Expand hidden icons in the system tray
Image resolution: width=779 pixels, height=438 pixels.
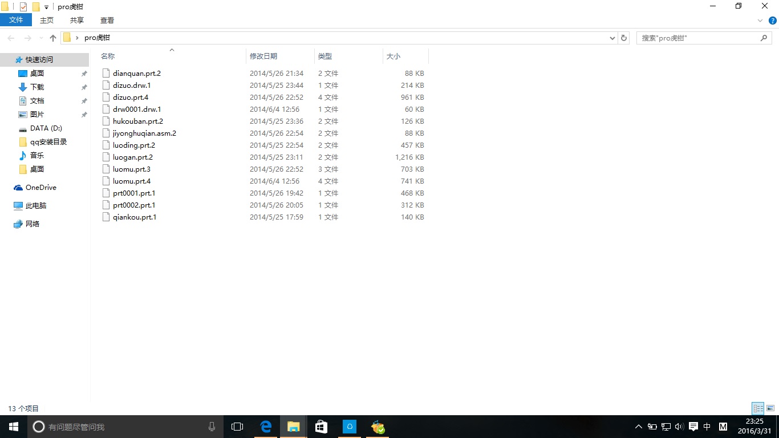coord(638,426)
